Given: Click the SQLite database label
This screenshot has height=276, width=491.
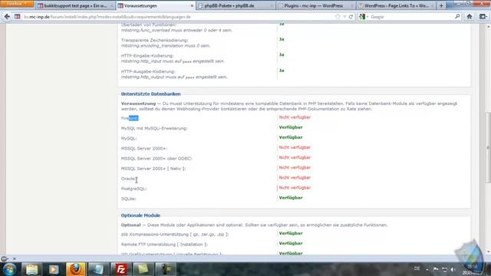Looking at the screenshot, I should [x=128, y=199].
